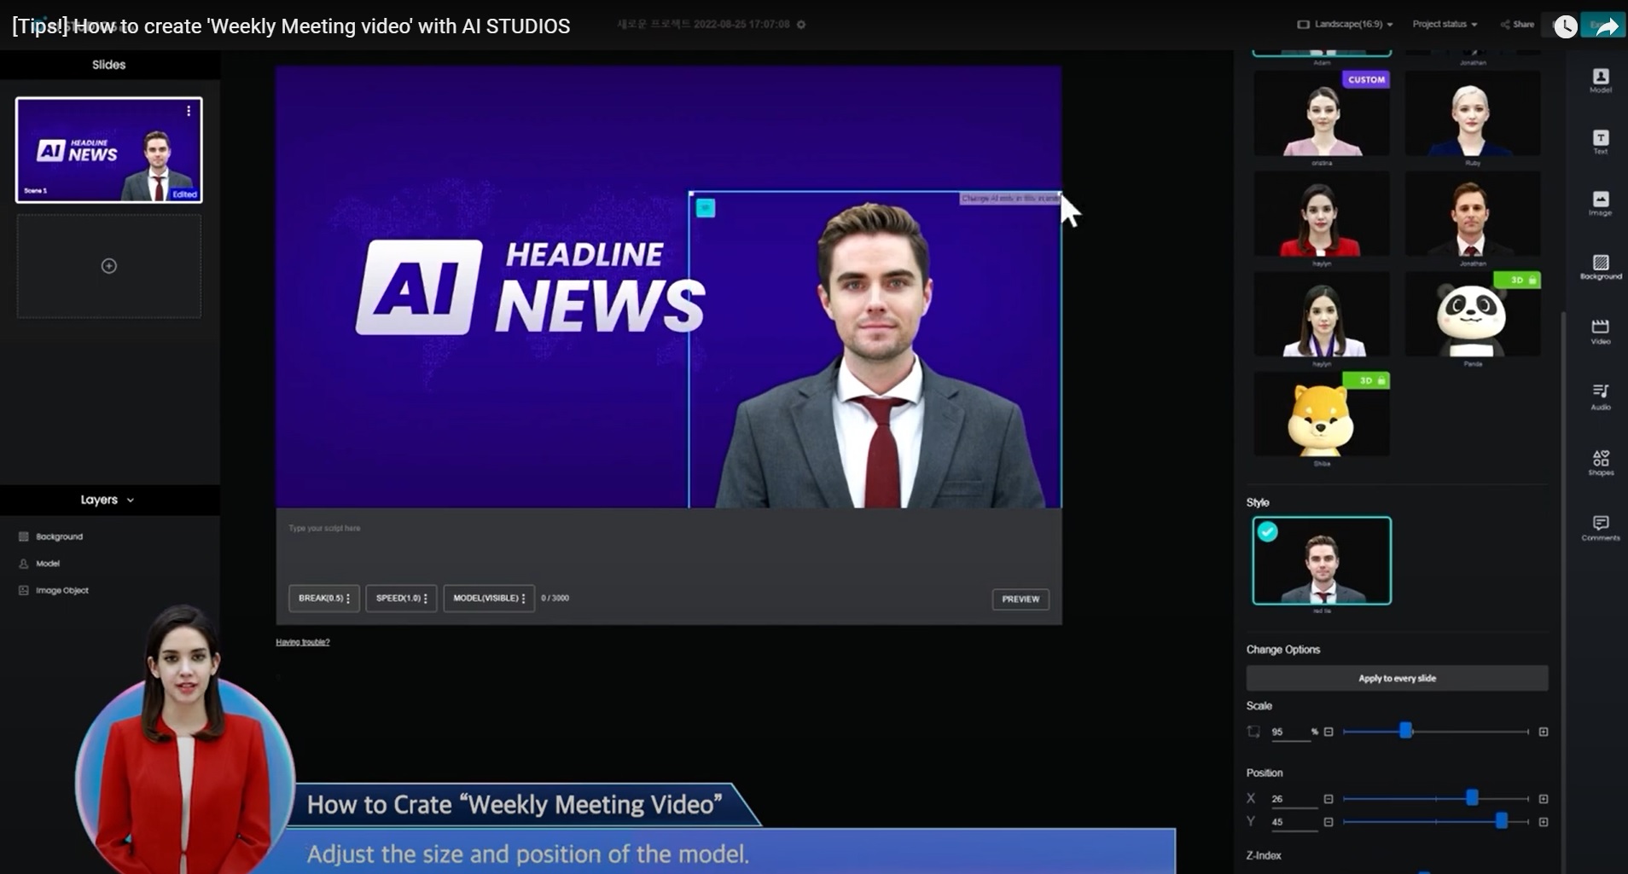Choose the Jonathan model in dark suit

[1473, 214]
